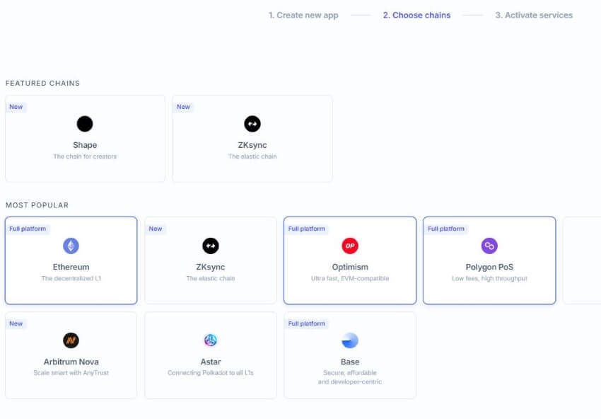Click the Astar logo icon
The width and height of the screenshot is (601, 419).
(210, 340)
